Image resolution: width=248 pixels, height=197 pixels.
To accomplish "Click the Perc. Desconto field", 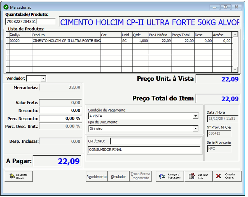I will (60, 119).
